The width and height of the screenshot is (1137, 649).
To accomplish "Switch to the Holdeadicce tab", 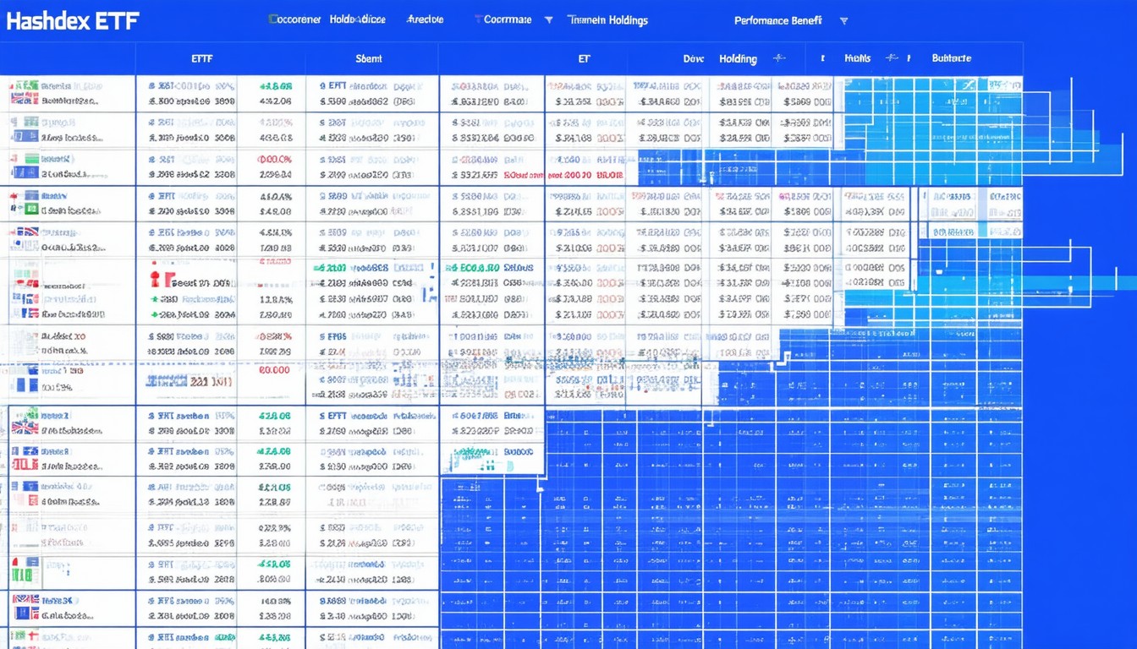I will [357, 19].
